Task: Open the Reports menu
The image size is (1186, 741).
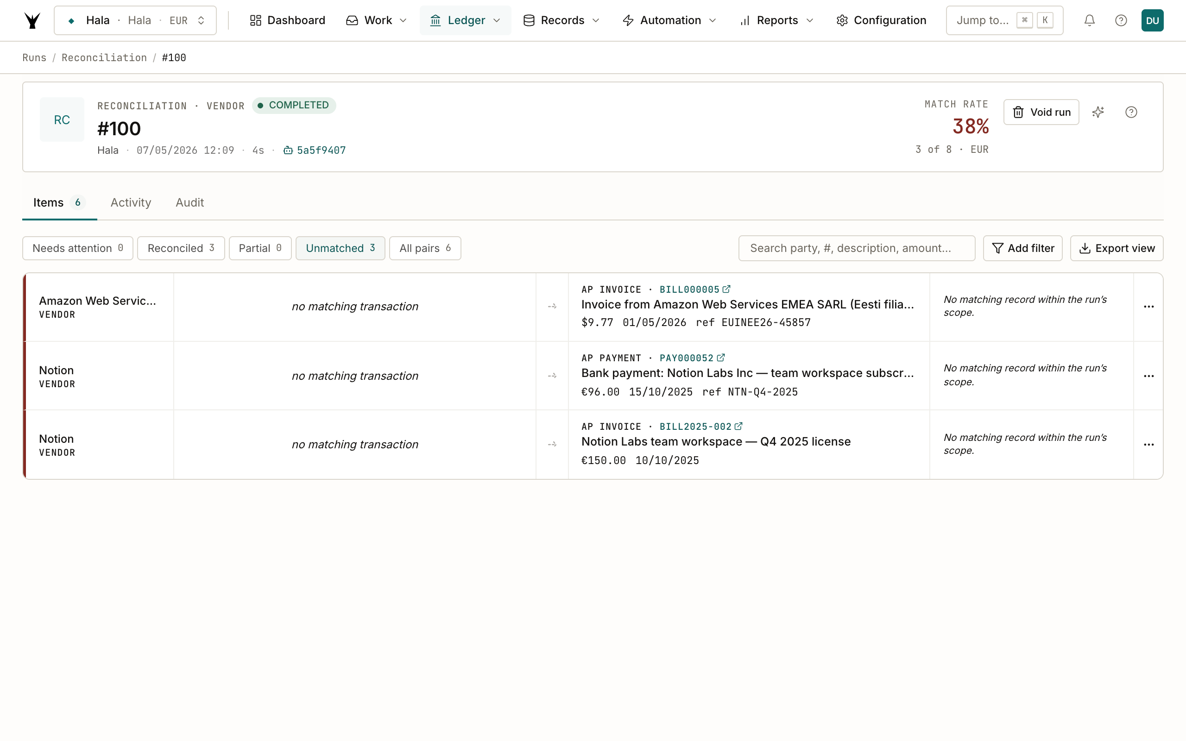Action: [776, 20]
